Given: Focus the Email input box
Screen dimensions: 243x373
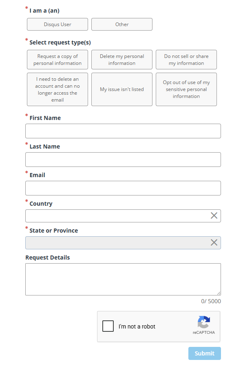Looking at the screenshot, I should coord(123,188).
